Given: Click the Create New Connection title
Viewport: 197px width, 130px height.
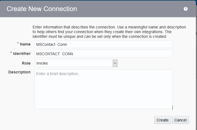Looking at the screenshot, I should [42, 9].
